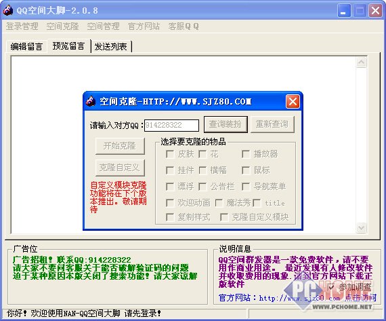
Task: Click the 空间克隆 dialog title icon
Action: 91,101
